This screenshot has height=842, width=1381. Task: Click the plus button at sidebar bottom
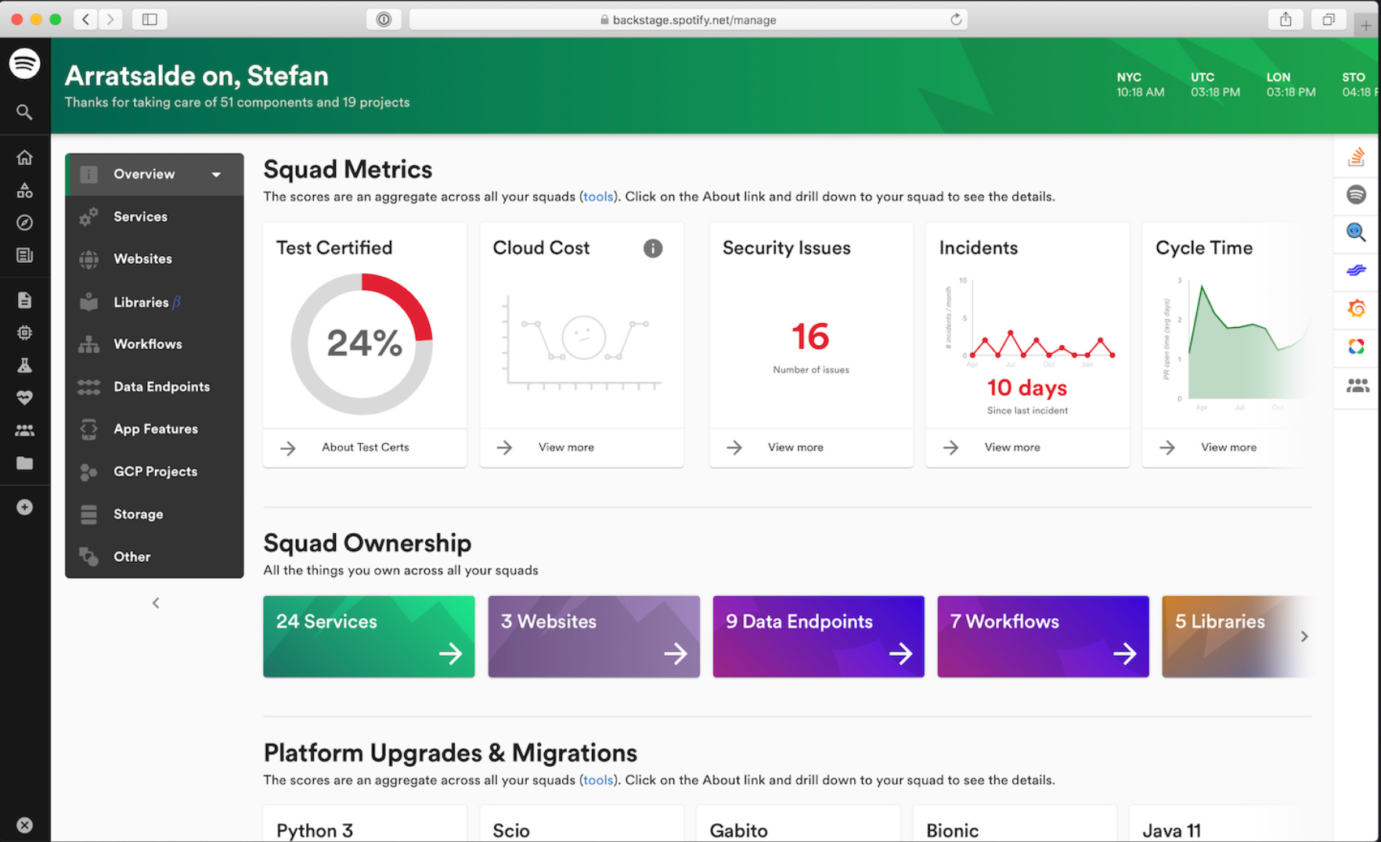24,507
